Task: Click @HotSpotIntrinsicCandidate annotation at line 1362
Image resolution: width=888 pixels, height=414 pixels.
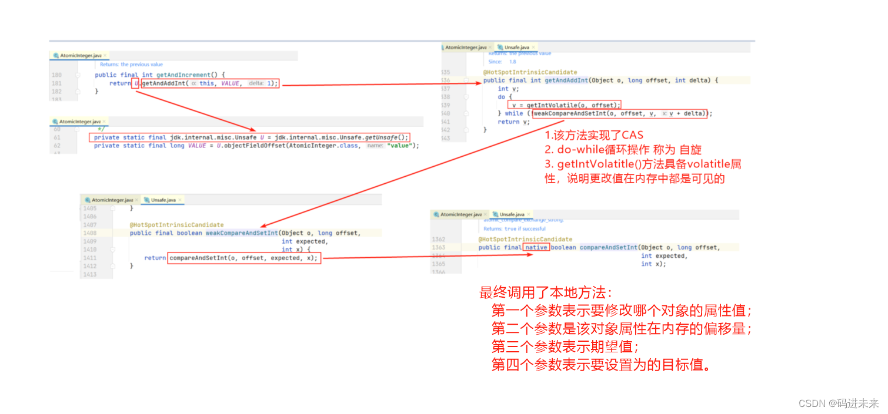Action: pyautogui.click(x=525, y=240)
